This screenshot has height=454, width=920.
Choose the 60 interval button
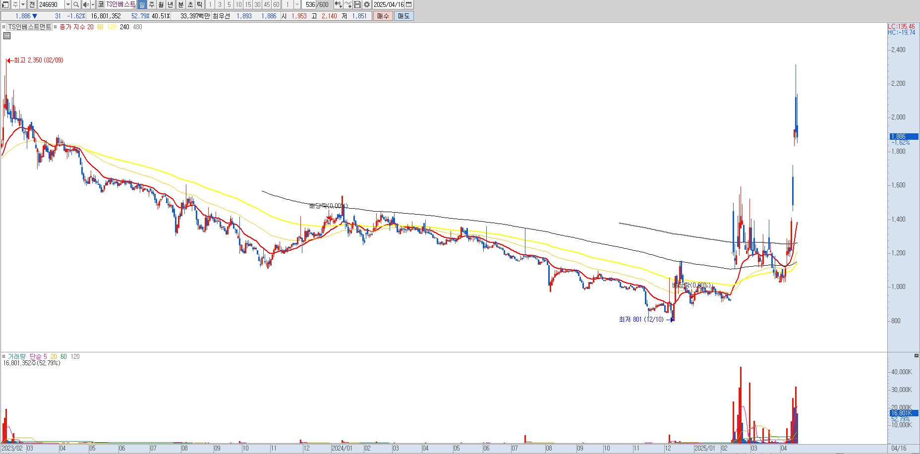click(276, 4)
